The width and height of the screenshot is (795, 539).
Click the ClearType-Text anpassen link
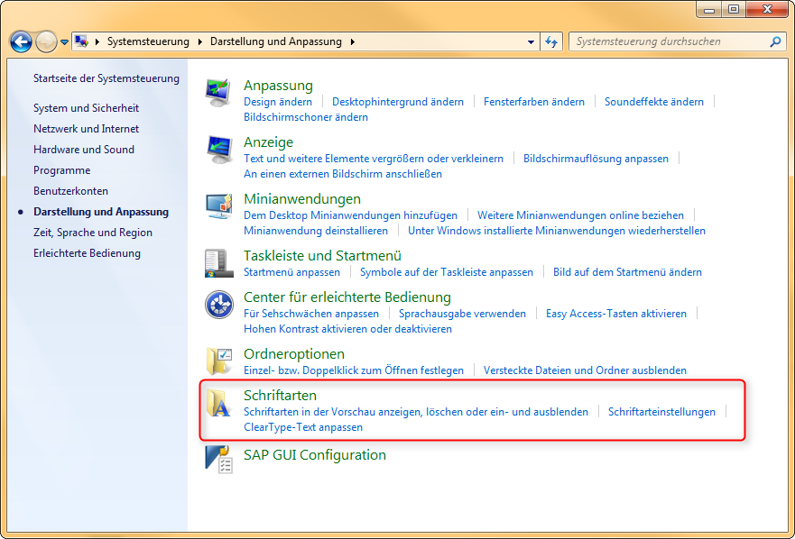point(302,426)
